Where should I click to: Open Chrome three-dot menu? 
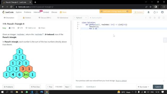pos(164,7)
